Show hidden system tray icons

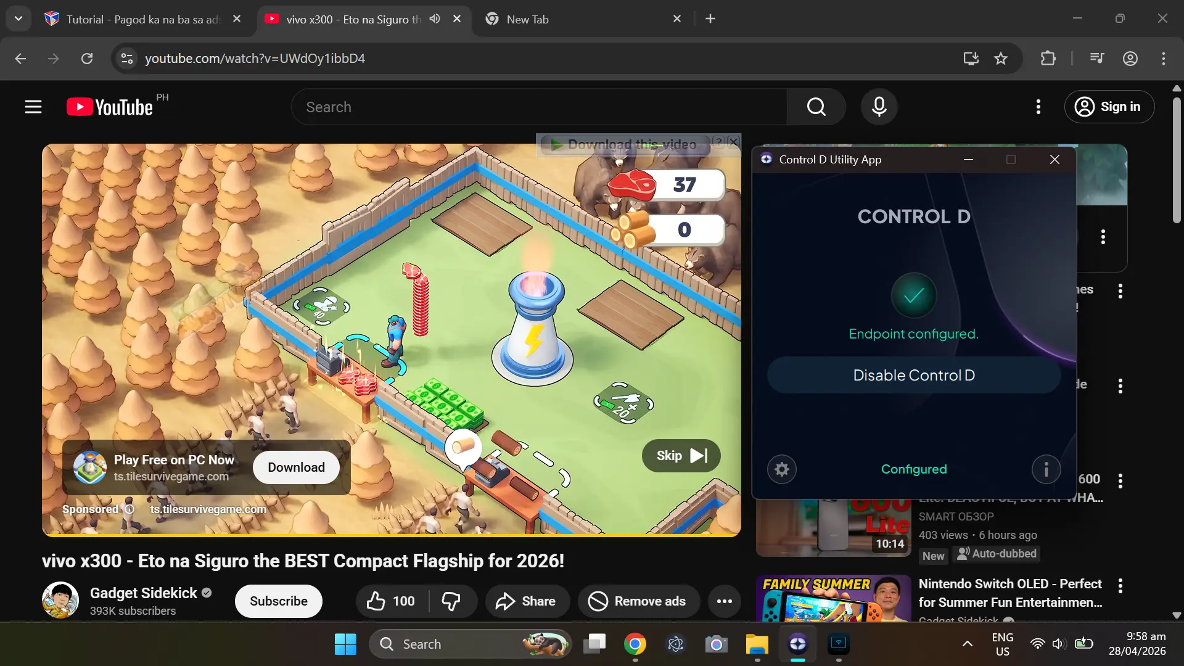(x=968, y=644)
